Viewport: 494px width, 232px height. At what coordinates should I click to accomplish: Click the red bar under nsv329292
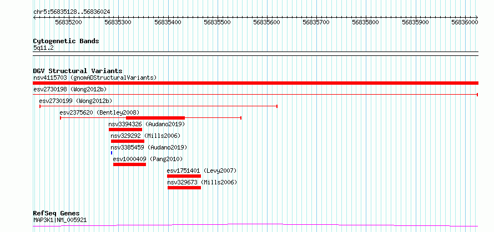[x=128, y=141]
